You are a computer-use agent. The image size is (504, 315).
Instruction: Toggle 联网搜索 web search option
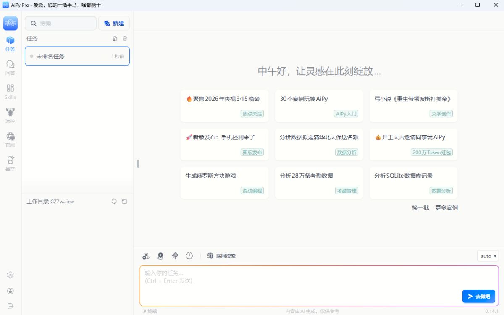pyautogui.click(x=221, y=256)
